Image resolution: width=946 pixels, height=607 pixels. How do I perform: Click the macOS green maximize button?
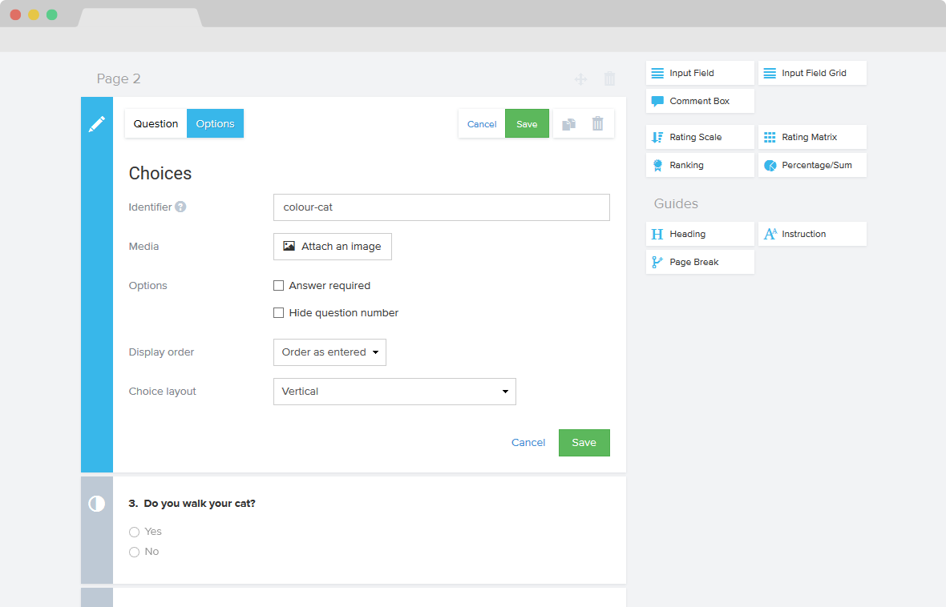point(52,14)
